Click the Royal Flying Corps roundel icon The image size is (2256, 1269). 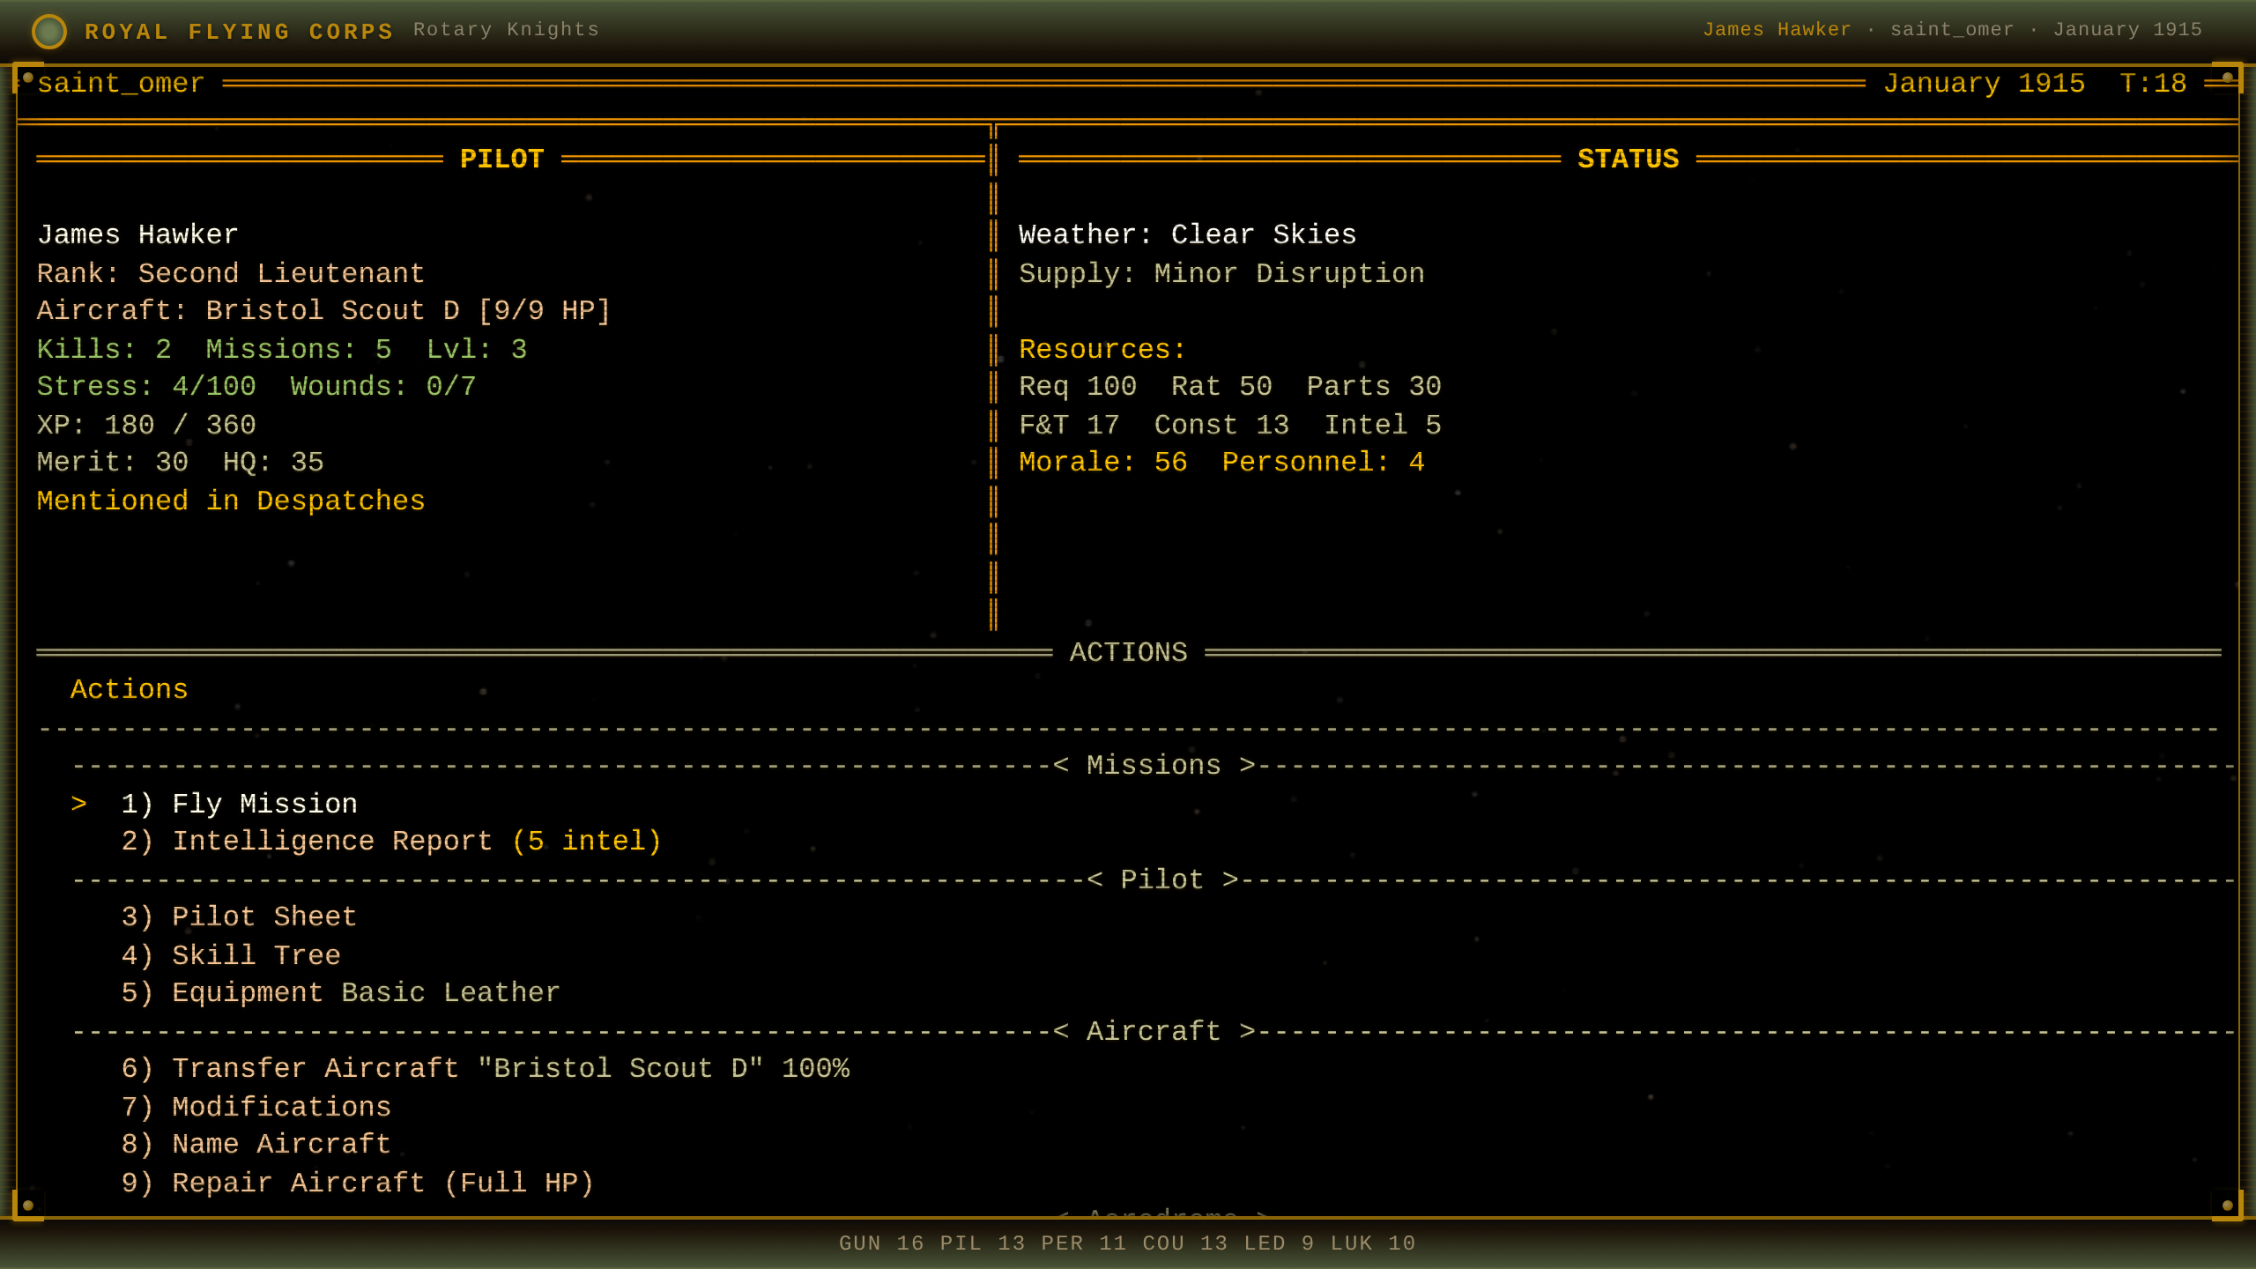click(50, 31)
